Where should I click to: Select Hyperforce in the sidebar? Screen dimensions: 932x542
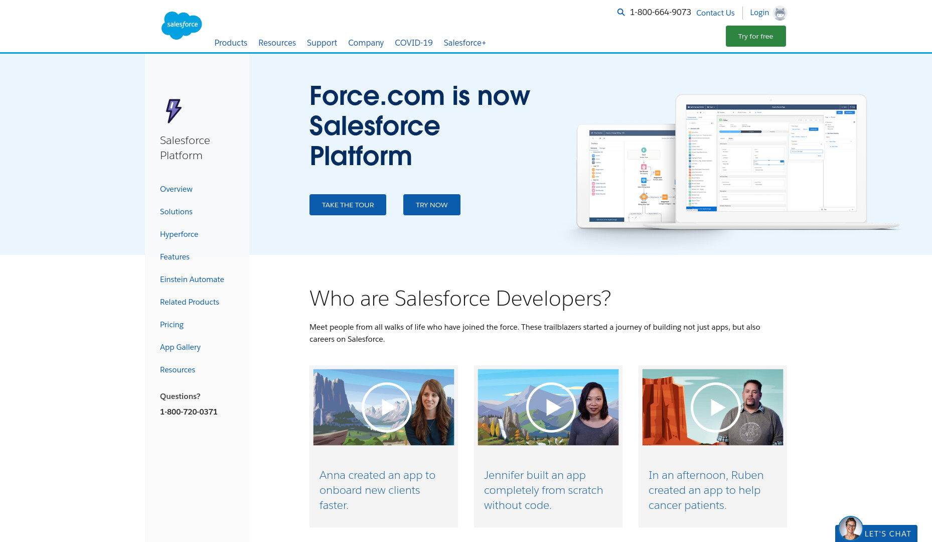[x=179, y=234]
